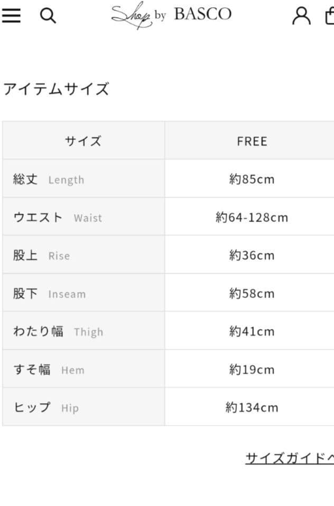Click the わたり幅 Thigh cell
The width and height of the screenshot is (334, 506).
[55, 331]
